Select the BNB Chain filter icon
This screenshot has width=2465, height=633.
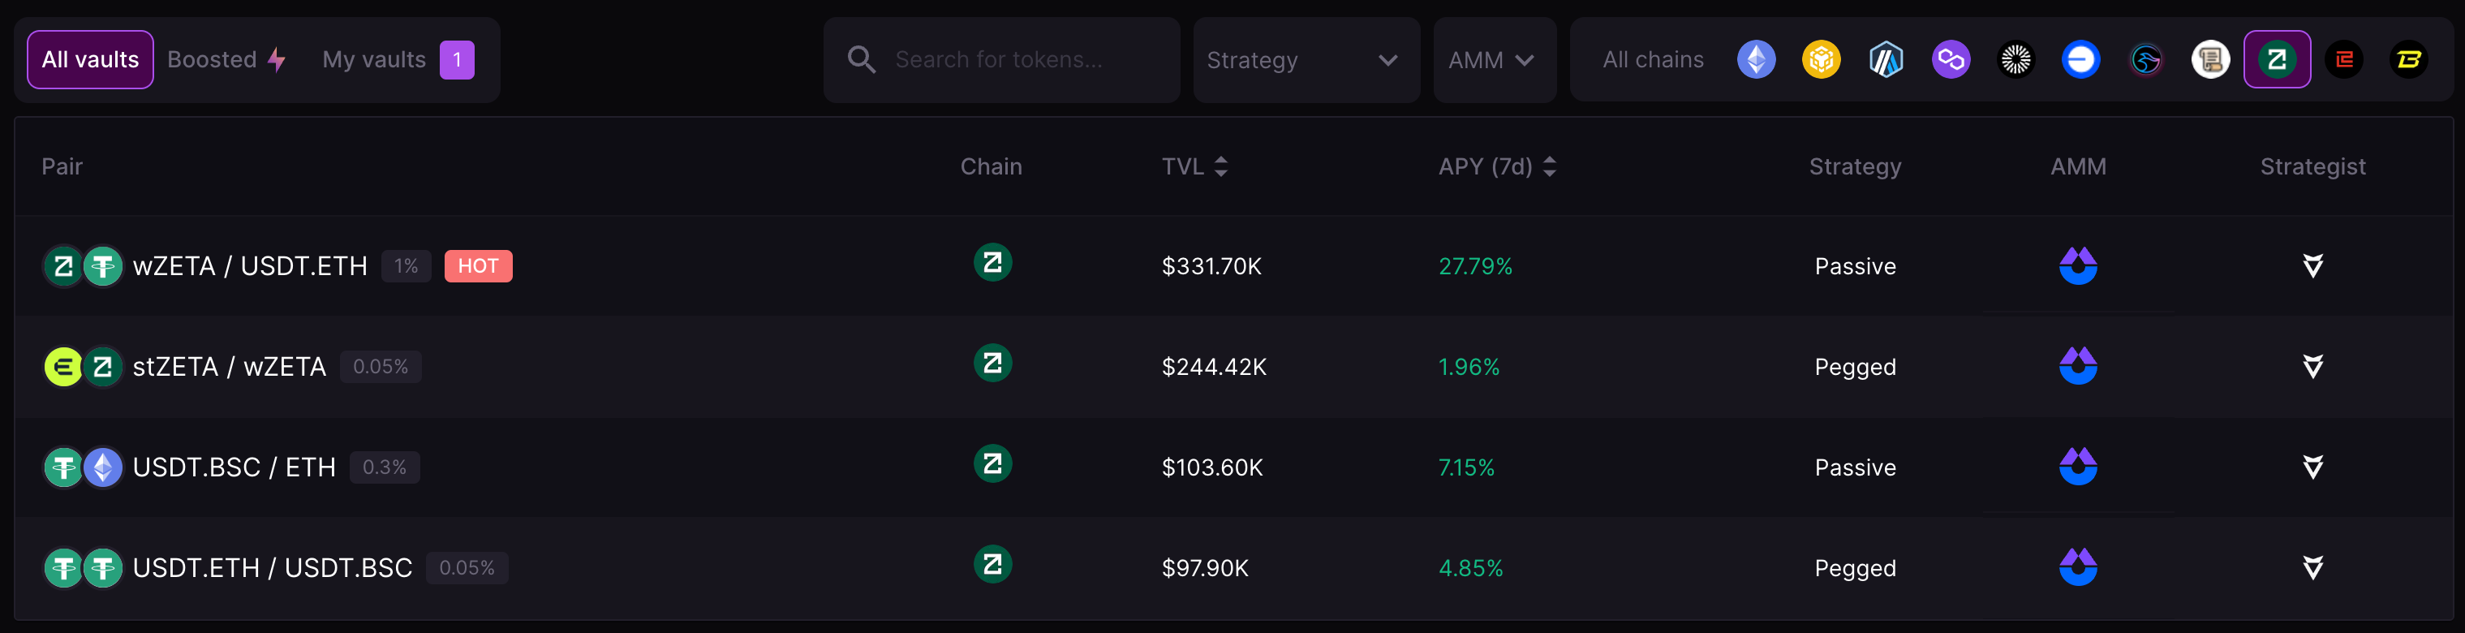click(1821, 59)
